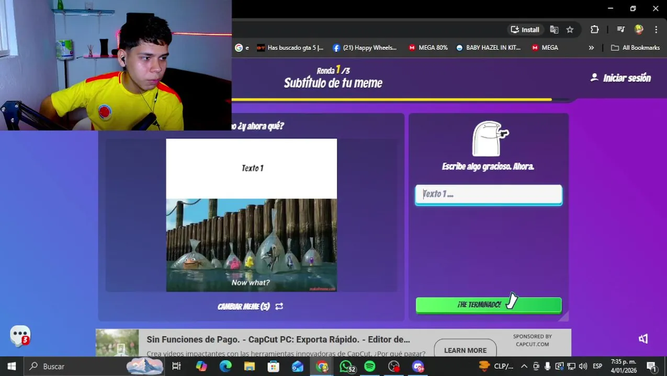Open the Chrome profile avatar
Viewport: 667px width, 376px height.
tap(639, 30)
